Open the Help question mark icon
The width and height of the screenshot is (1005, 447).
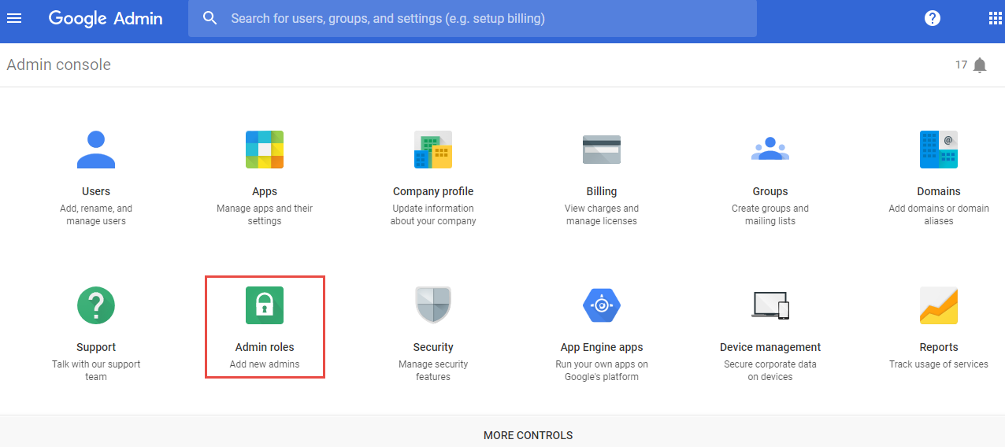coord(933,18)
